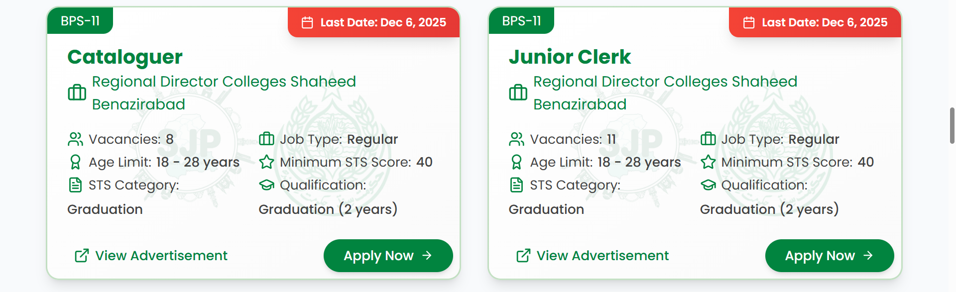
Task: Open the Cataloguer job title heading
Action: point(124,57)
